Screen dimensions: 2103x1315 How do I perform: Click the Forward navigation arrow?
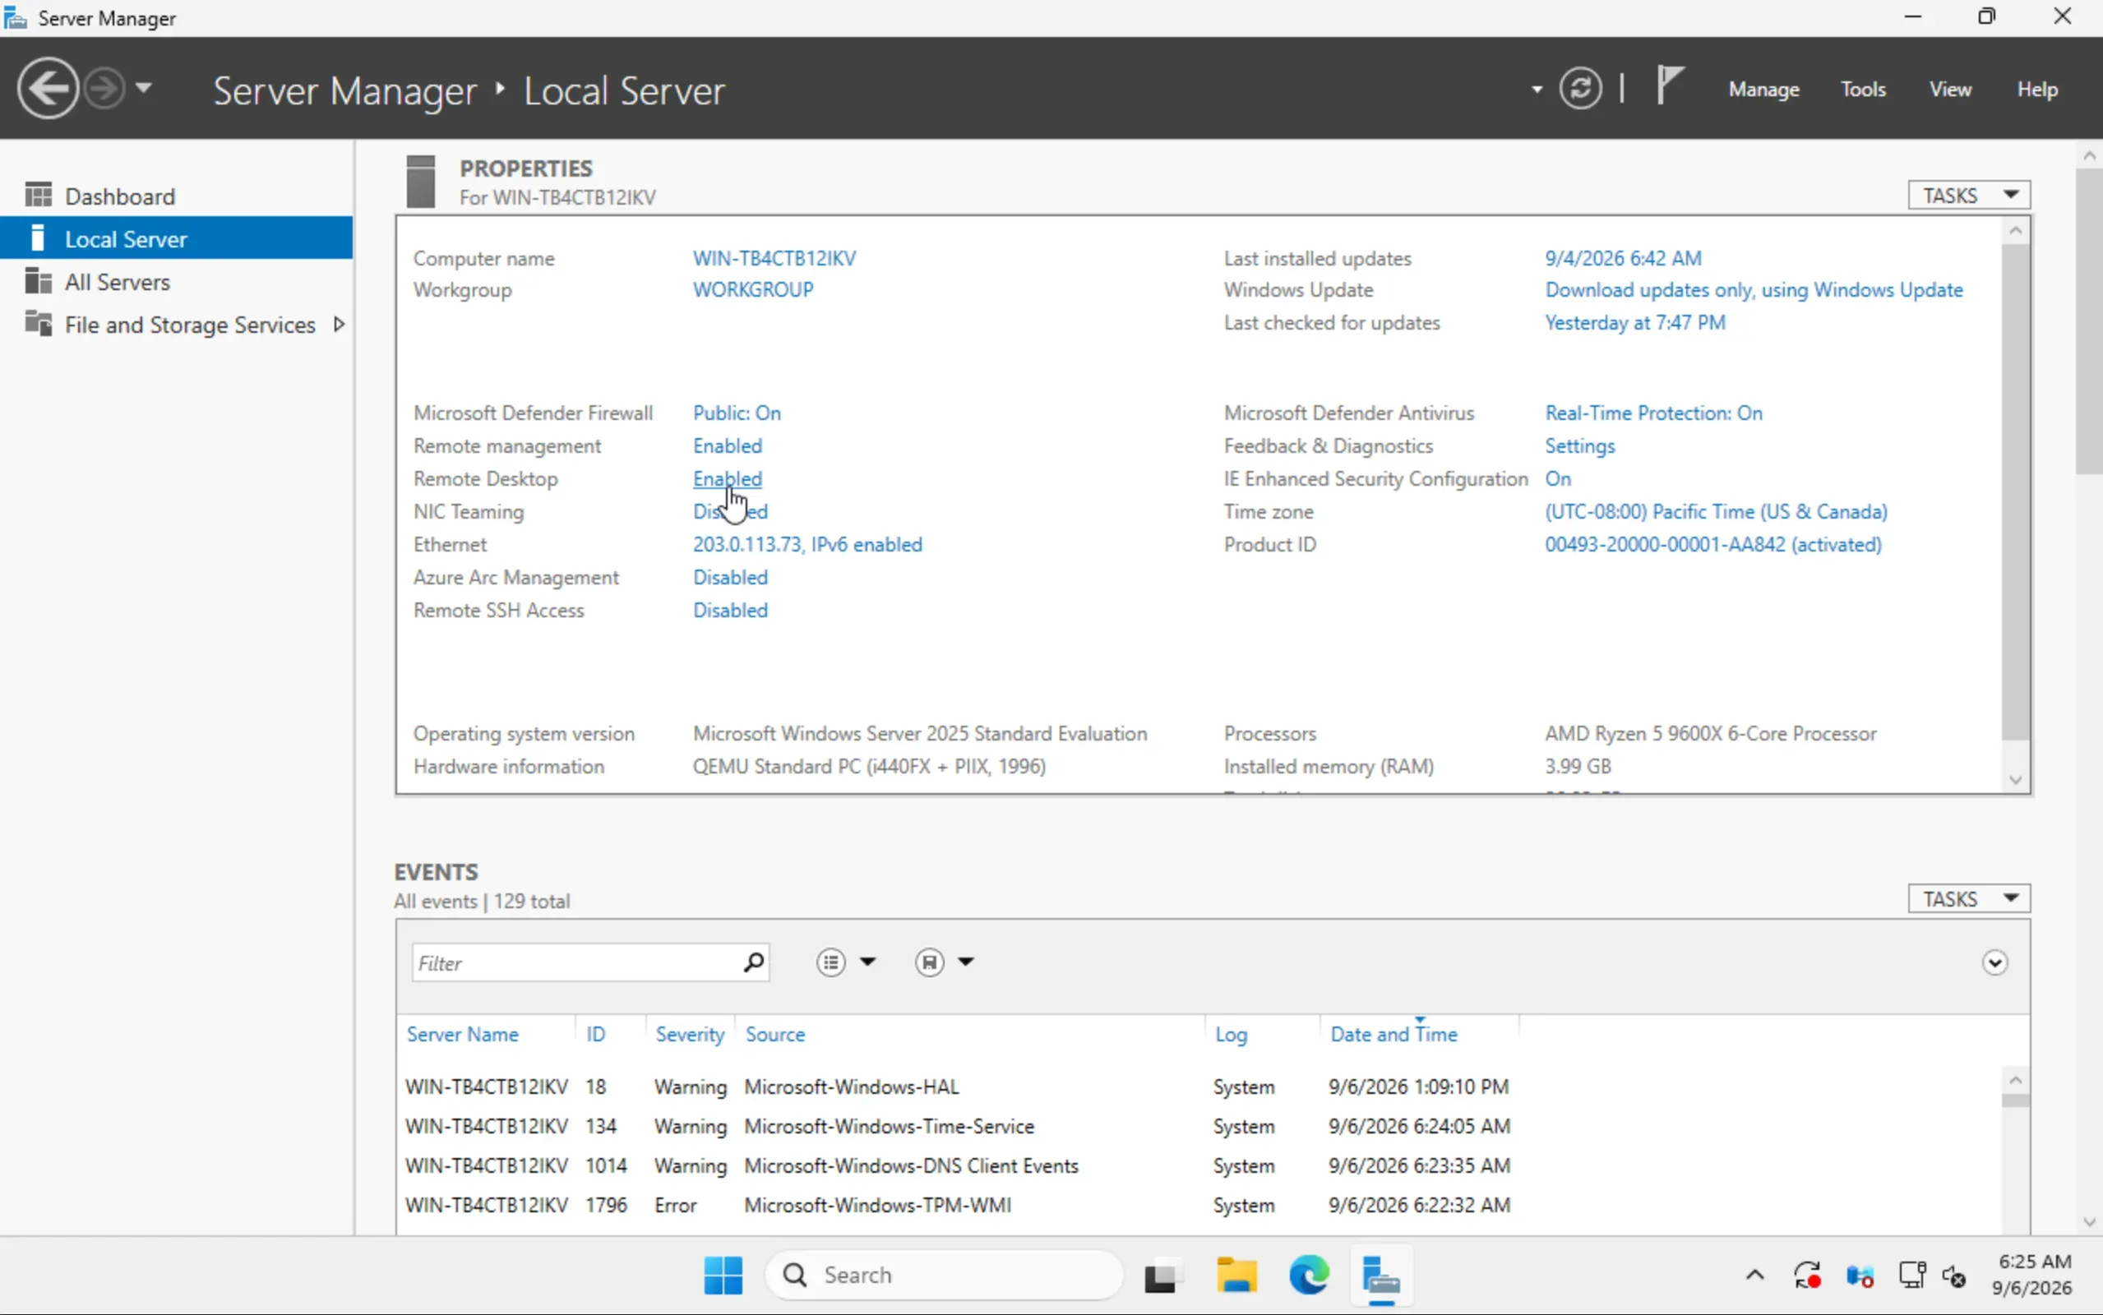(105, 88)
